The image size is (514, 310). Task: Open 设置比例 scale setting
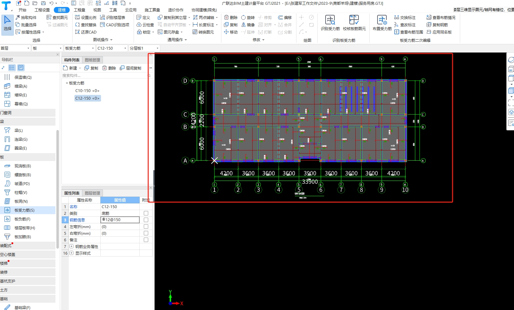click(x=86, y=17)
